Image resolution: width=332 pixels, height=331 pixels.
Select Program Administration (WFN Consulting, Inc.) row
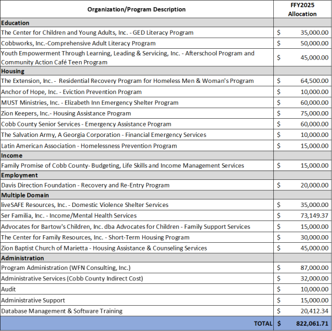(66, 268)
